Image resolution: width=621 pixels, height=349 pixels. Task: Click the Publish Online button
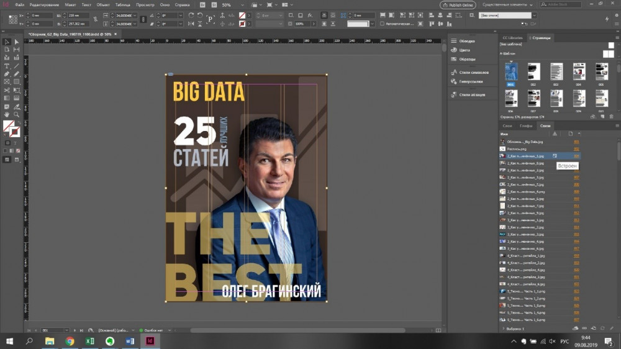tap(458, 4)
